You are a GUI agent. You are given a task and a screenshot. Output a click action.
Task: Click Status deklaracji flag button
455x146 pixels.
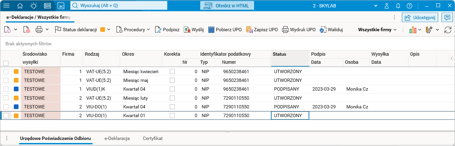click(76, 30)
